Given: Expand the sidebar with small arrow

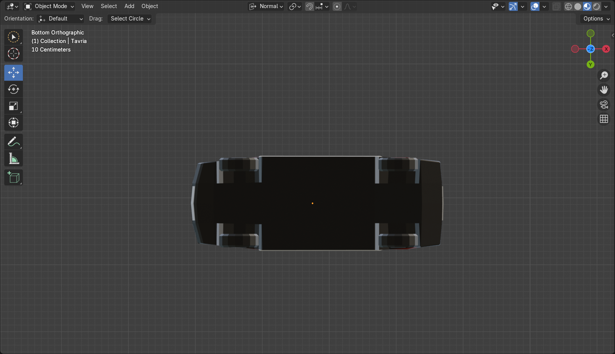Looking at the screenshot, I should pyautogui.click(x=613, y=35).
